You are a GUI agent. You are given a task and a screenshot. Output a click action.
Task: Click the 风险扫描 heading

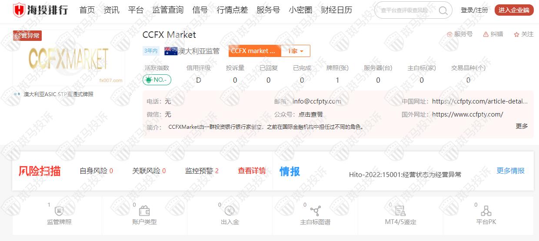pyautogui.click(x=40, y=171)
